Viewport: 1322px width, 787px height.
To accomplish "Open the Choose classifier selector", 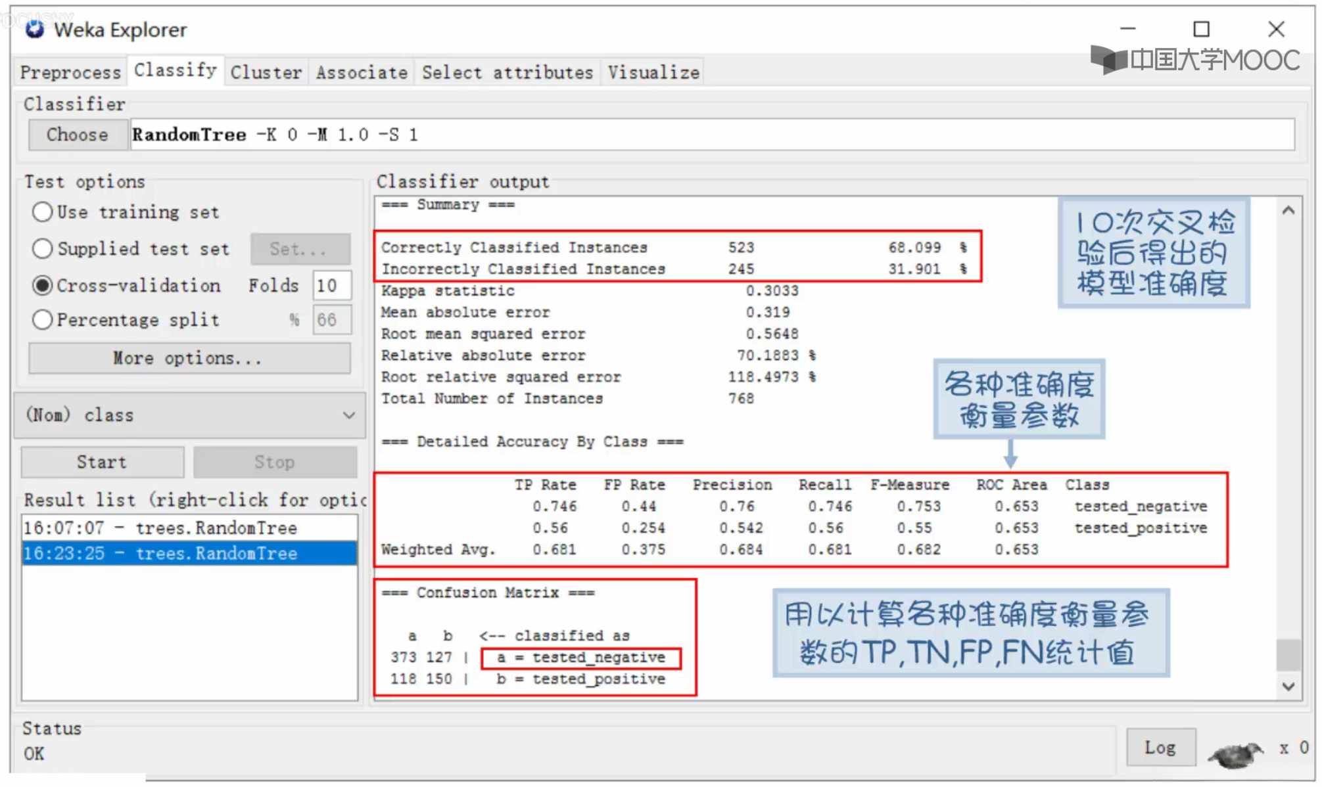I will [78, 135].
